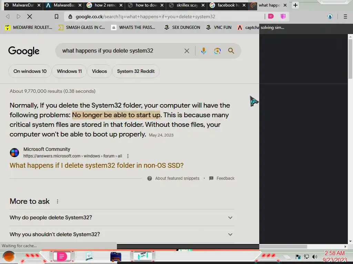353x264 pixels.
Task: Select the 'Videos' filter chip
Action: click(x=99, y=71)
